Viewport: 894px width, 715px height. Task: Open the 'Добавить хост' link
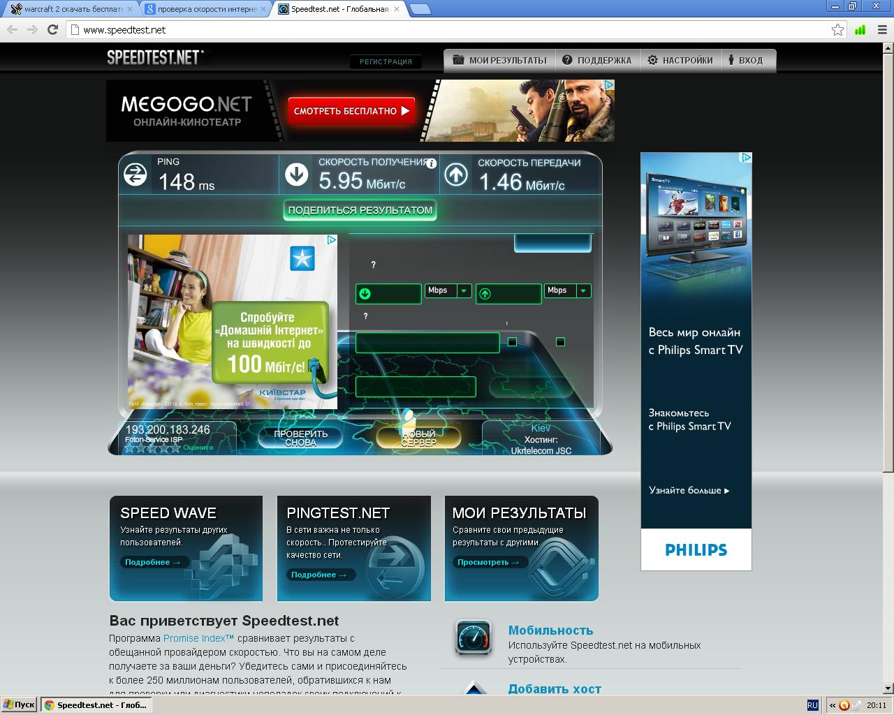coord(555,689)
